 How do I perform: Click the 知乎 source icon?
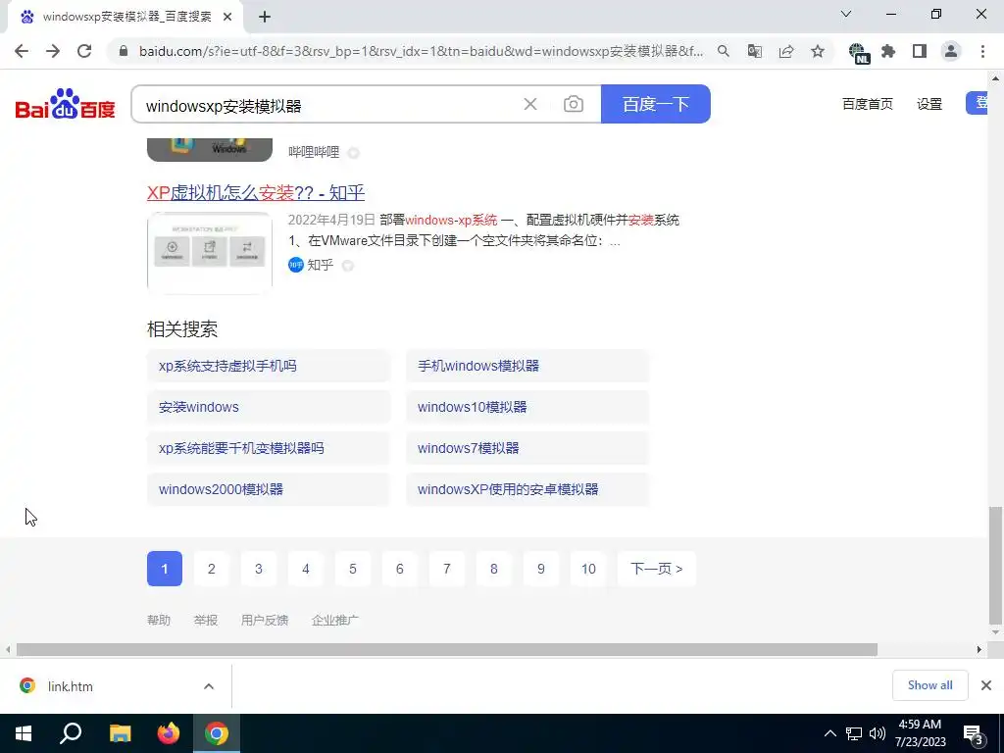pos(295,265)
